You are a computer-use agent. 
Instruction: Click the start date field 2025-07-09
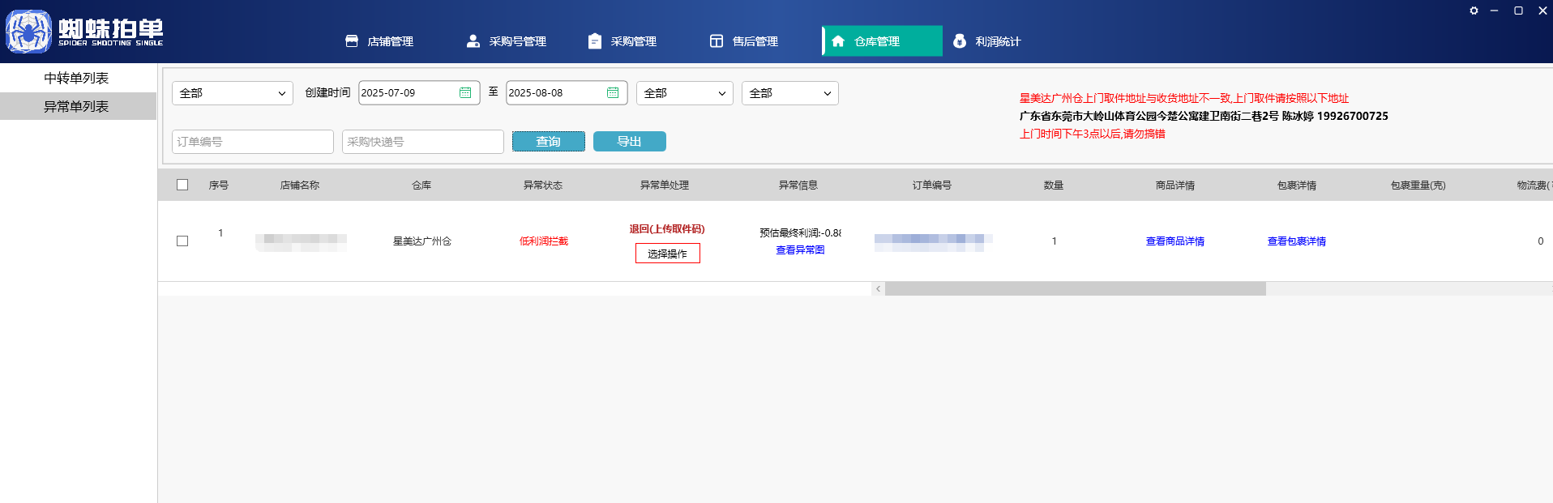(419, 93)
